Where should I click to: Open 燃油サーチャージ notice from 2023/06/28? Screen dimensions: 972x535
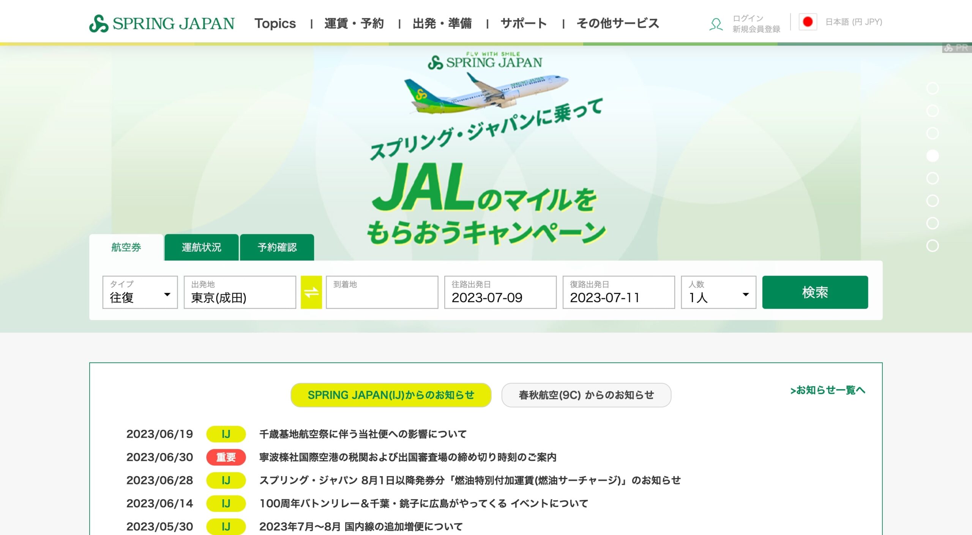click(470, 480)
